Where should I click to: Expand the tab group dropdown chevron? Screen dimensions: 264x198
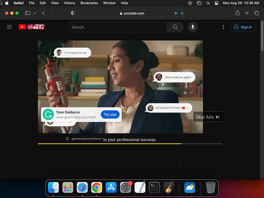point(35,13)
